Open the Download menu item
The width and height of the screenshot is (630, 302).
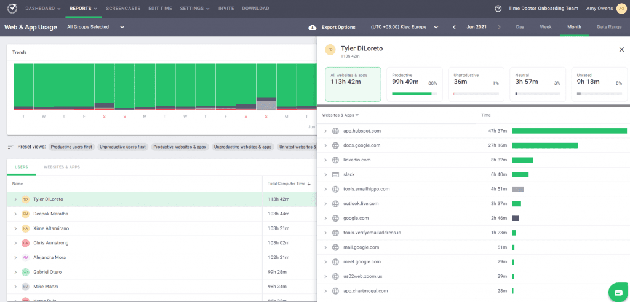tap(255, 9)
